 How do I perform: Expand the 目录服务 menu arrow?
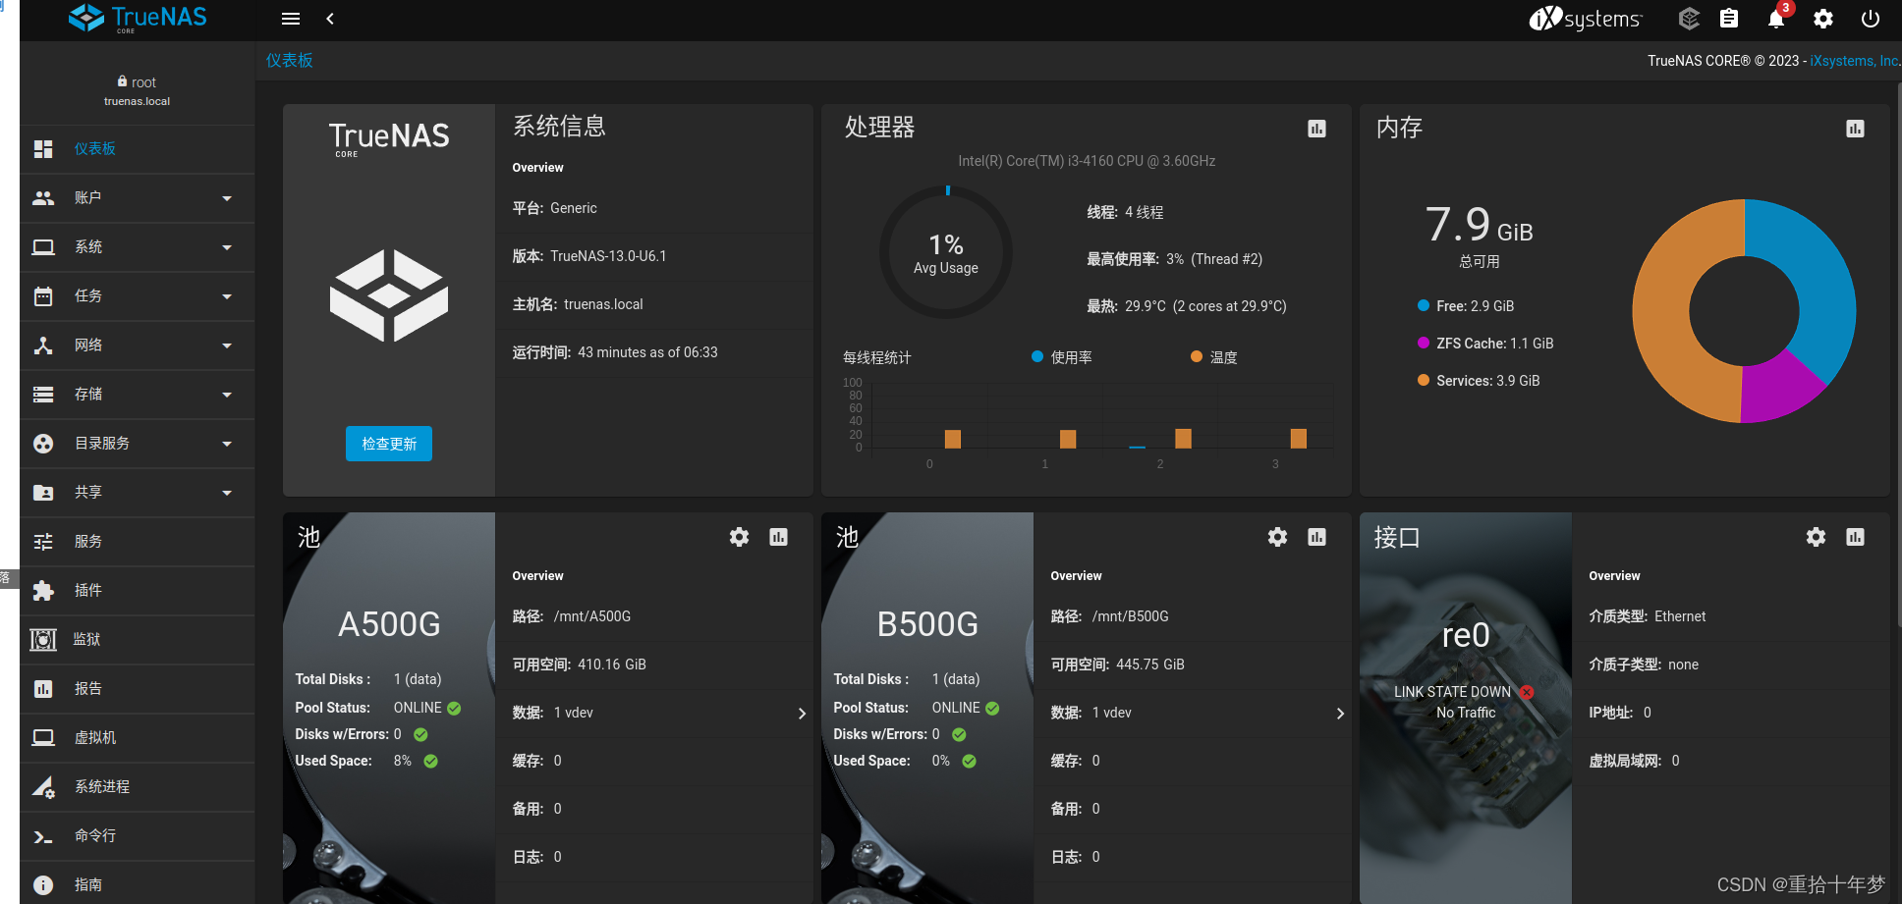tap(227, 444)
